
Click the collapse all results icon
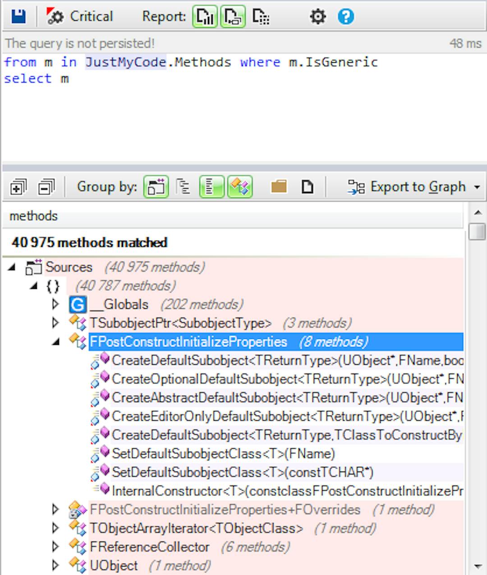click(46, 186)
